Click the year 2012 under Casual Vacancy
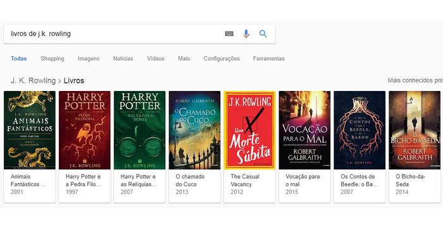The width and height of the screenshot is (443, 245). point(237,192)
